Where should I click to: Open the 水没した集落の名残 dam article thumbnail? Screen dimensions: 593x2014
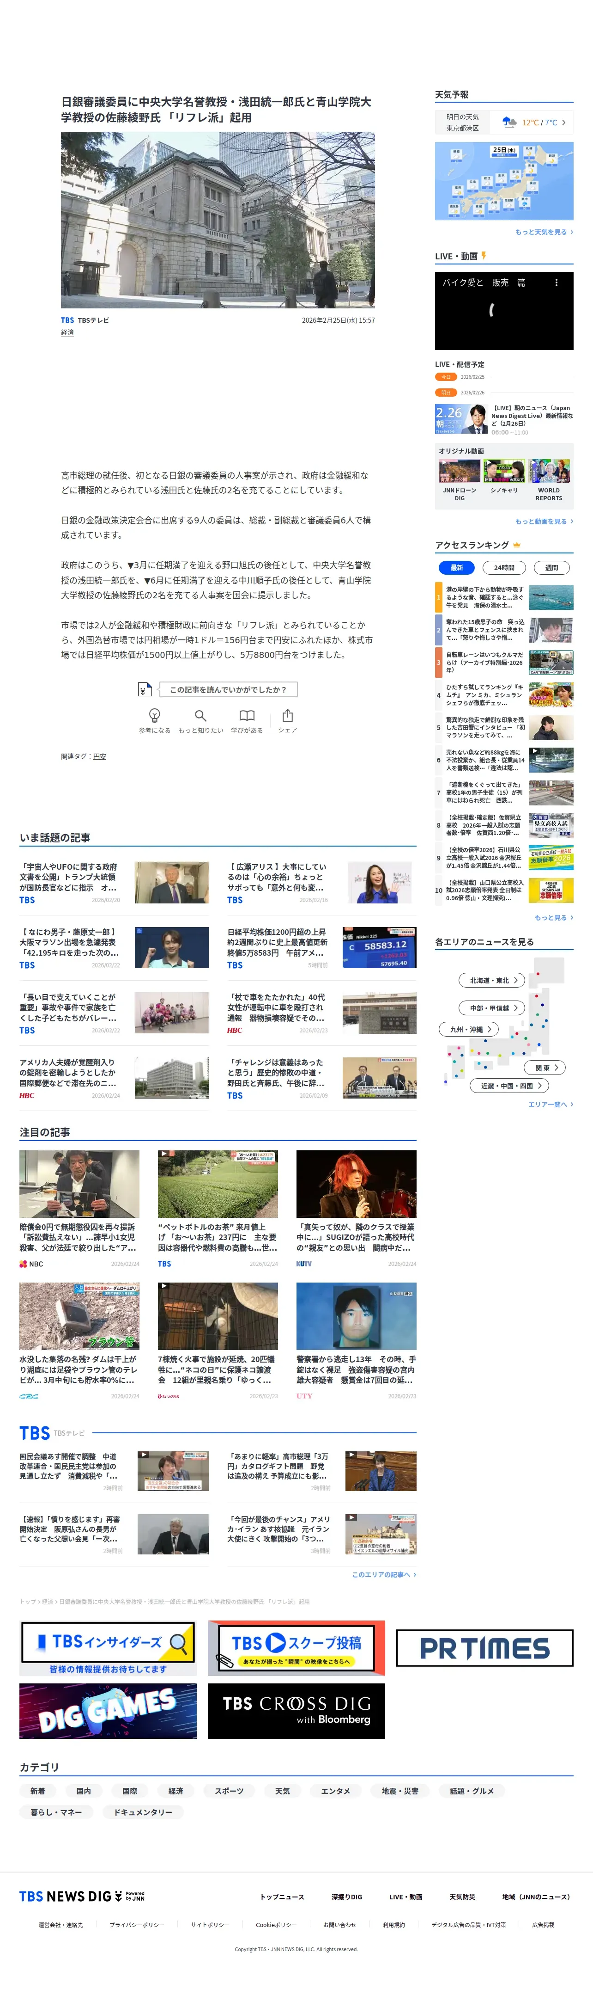coord(80,1316)
